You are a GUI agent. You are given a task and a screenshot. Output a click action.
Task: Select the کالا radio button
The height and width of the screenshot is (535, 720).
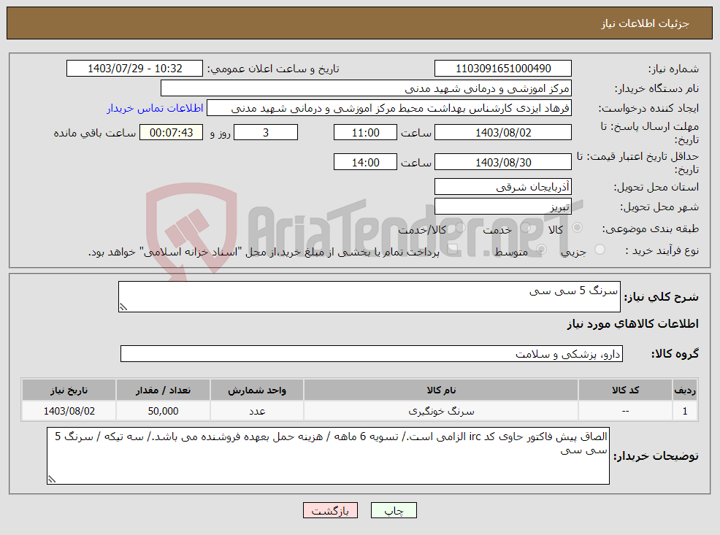pyautogui.click(x=578, y=227)
